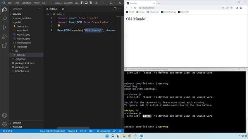Click the Chrome address bar showing localhost:3000

[x=179, y=8]
